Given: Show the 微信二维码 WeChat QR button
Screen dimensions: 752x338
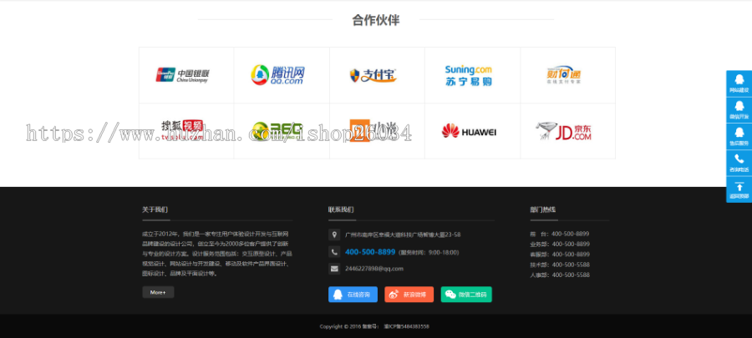Looking at the screenshot, I should pos(466,295).
